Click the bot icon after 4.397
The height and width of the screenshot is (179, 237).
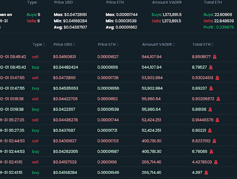pyautogui.click(x=206, y=173)
